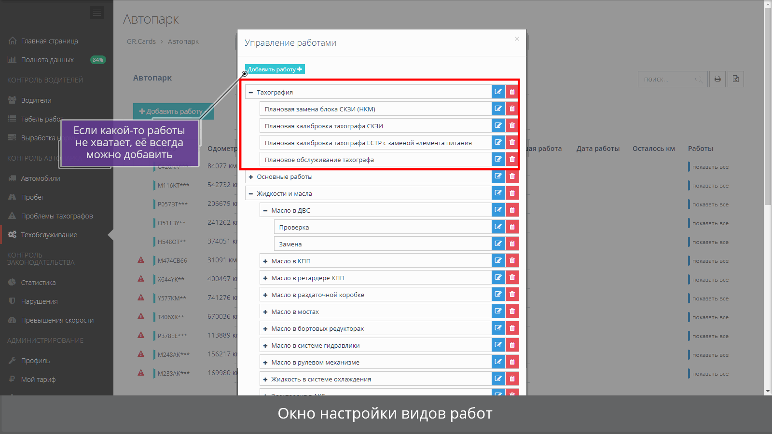Delete the Основные работы group
Screen dimensions: 772x434
click(x=512, y=176)
